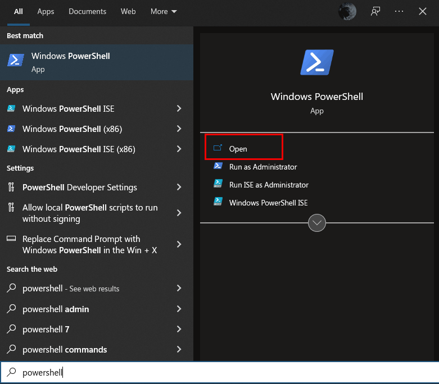Screen dimensions: 439x384
Task: Open the user account avatar
Action: point(347,11)
